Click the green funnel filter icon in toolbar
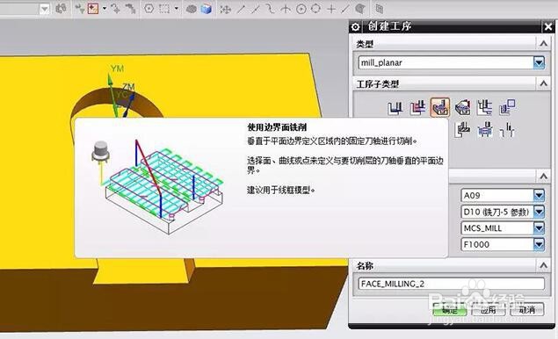The height and width of the screenshot is (339, 558). point(80,9)
